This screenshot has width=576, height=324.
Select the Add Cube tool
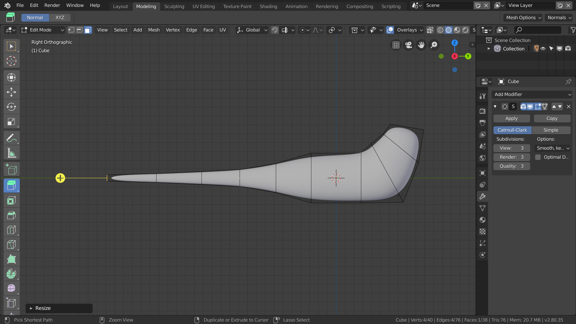(x=11, y=169)
